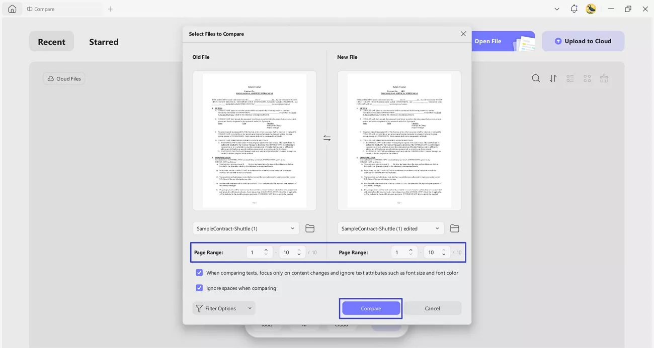Image resolution: width=654 pixels, height=348 pixels.
Task: Open a new tab with the plus icon
Action: pyautogui.click(x=111, y=9)
